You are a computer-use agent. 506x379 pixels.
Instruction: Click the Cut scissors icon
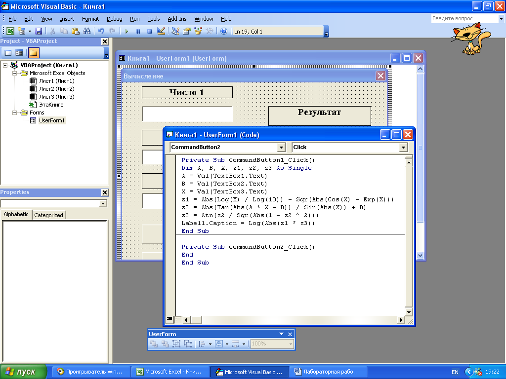[52, 31]
